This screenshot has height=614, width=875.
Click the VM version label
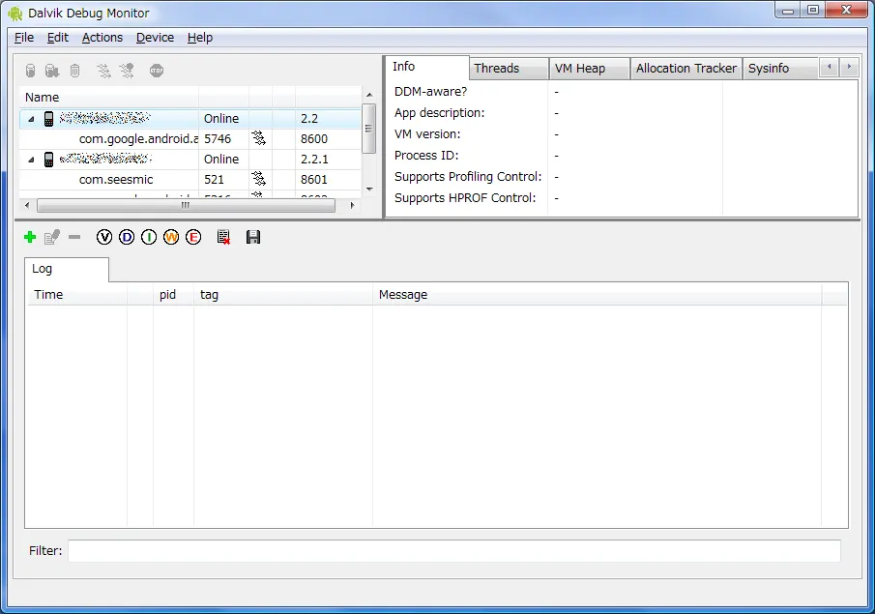coord(427,134)
